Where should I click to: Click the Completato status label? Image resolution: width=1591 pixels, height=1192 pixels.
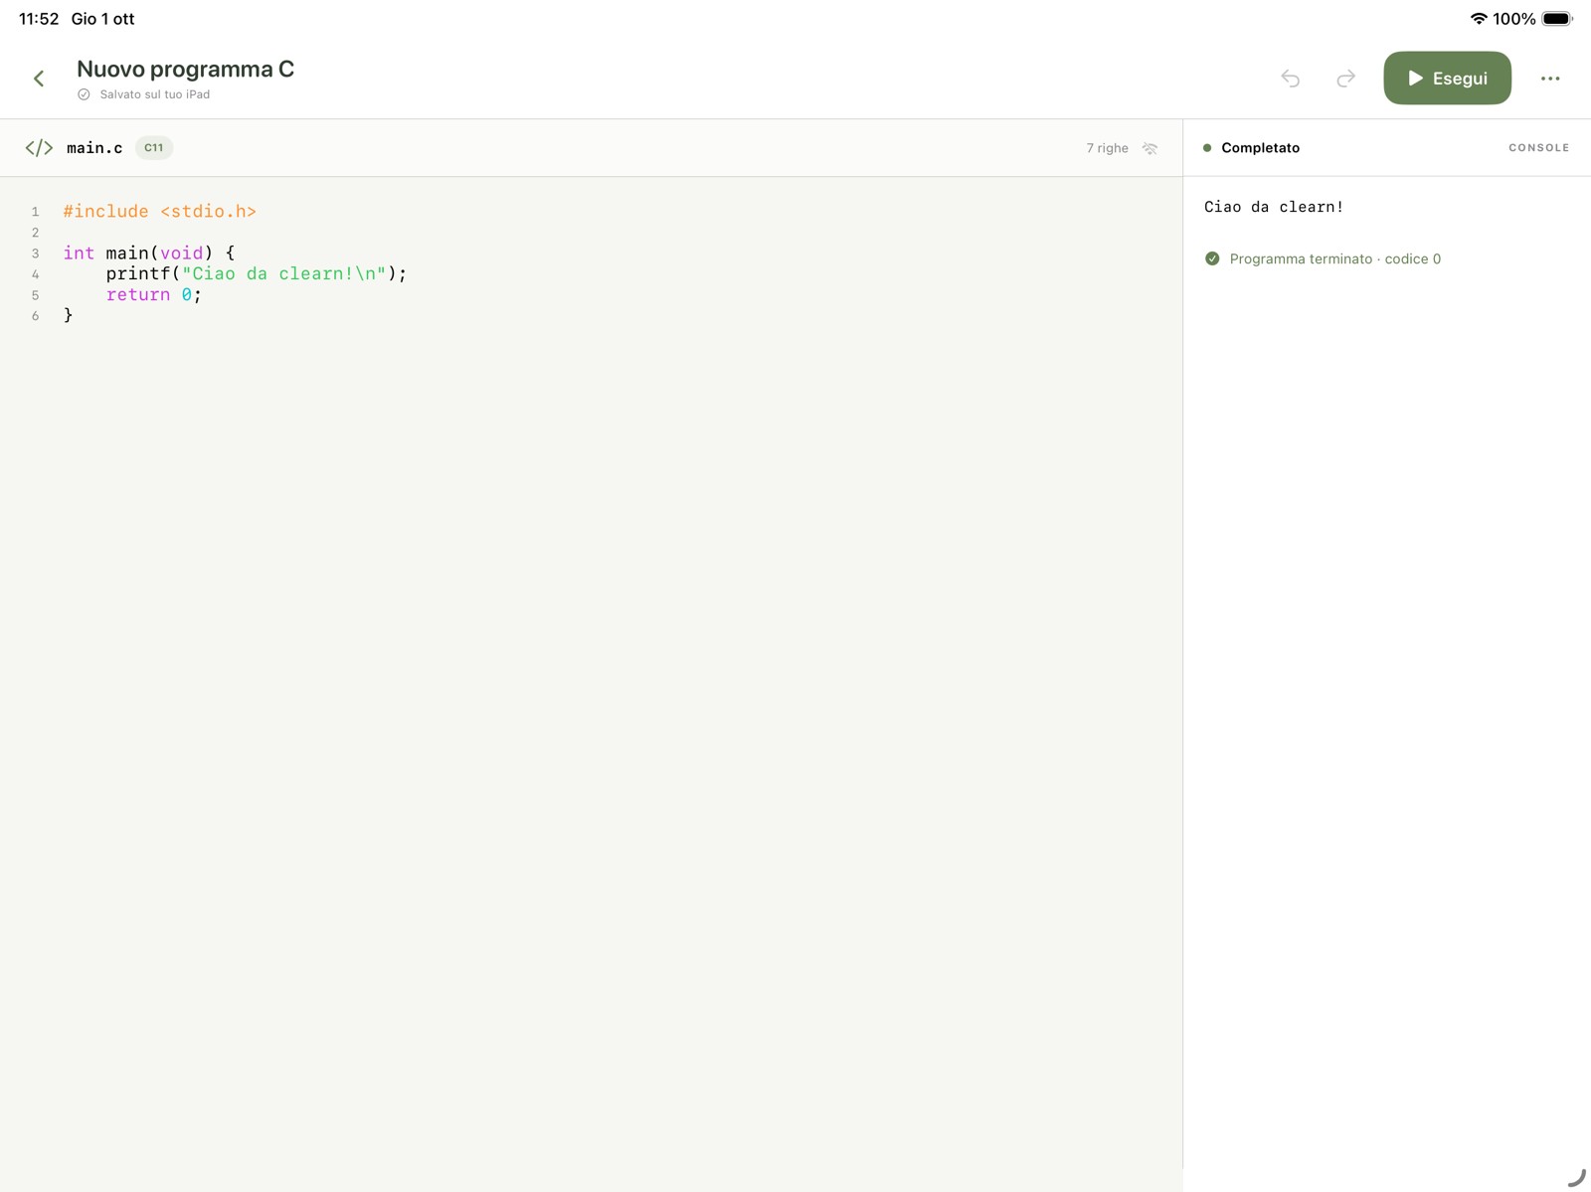[1260, 148]
